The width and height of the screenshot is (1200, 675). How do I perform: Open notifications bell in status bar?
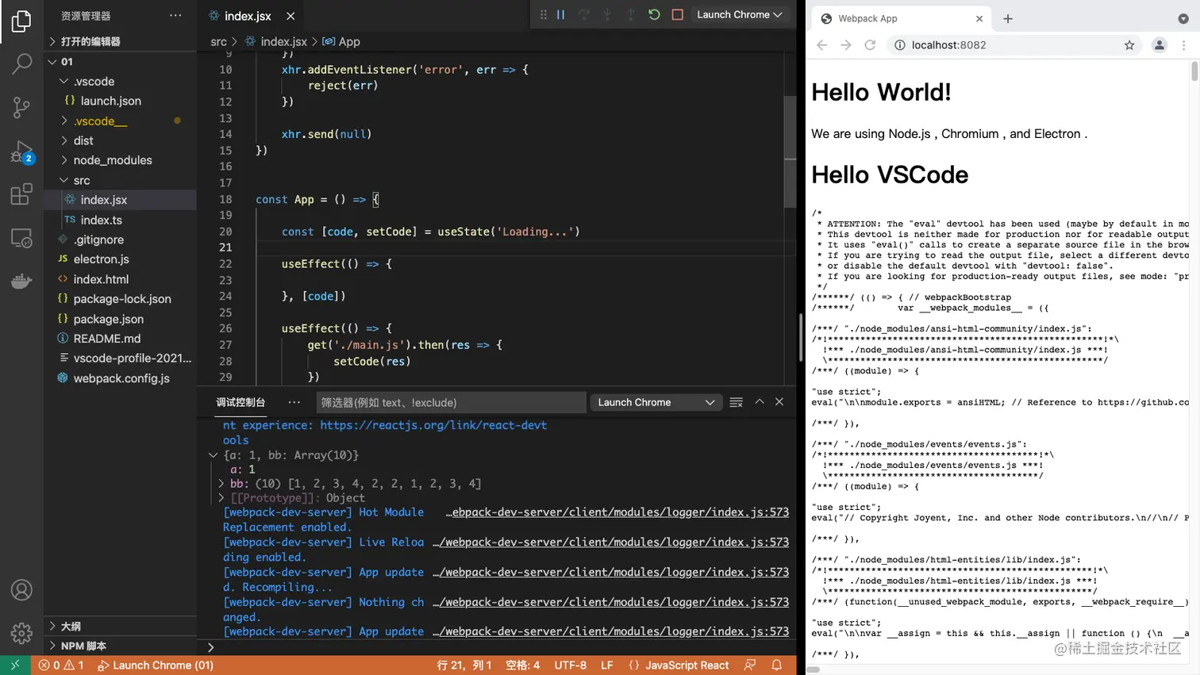(x=777, y=665)
